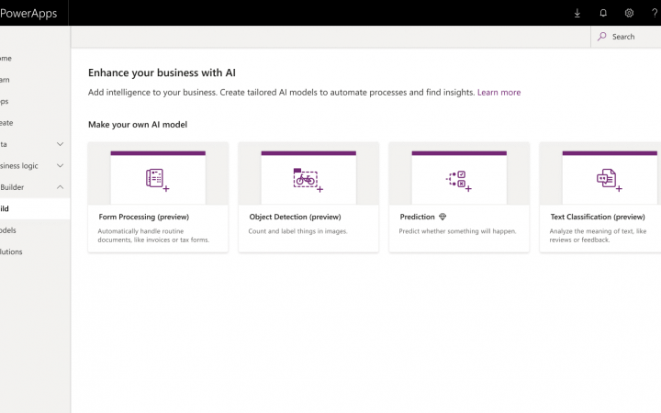Image resolution: width=661 pixels, height=413 pixels.
Task: Click Business logic label in sidebar
Action: (x=18, y=165)
